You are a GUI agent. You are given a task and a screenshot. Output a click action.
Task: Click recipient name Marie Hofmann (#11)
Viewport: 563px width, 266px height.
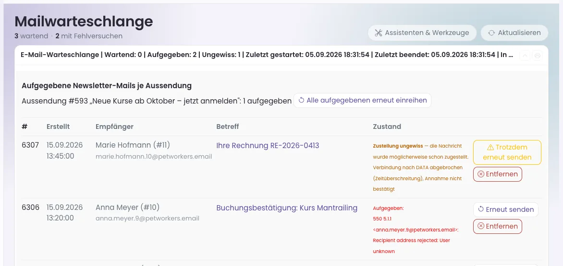coord(133,145)
